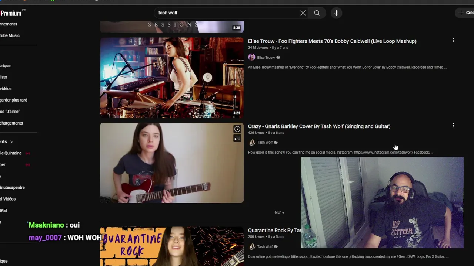The image size is (474, 266).
Task: Play the Quarantine Rock thumbnail
Action: [x=172, y=246]
